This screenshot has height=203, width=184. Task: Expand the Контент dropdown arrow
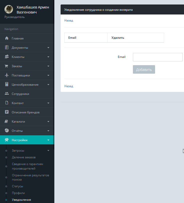point(48,103)
